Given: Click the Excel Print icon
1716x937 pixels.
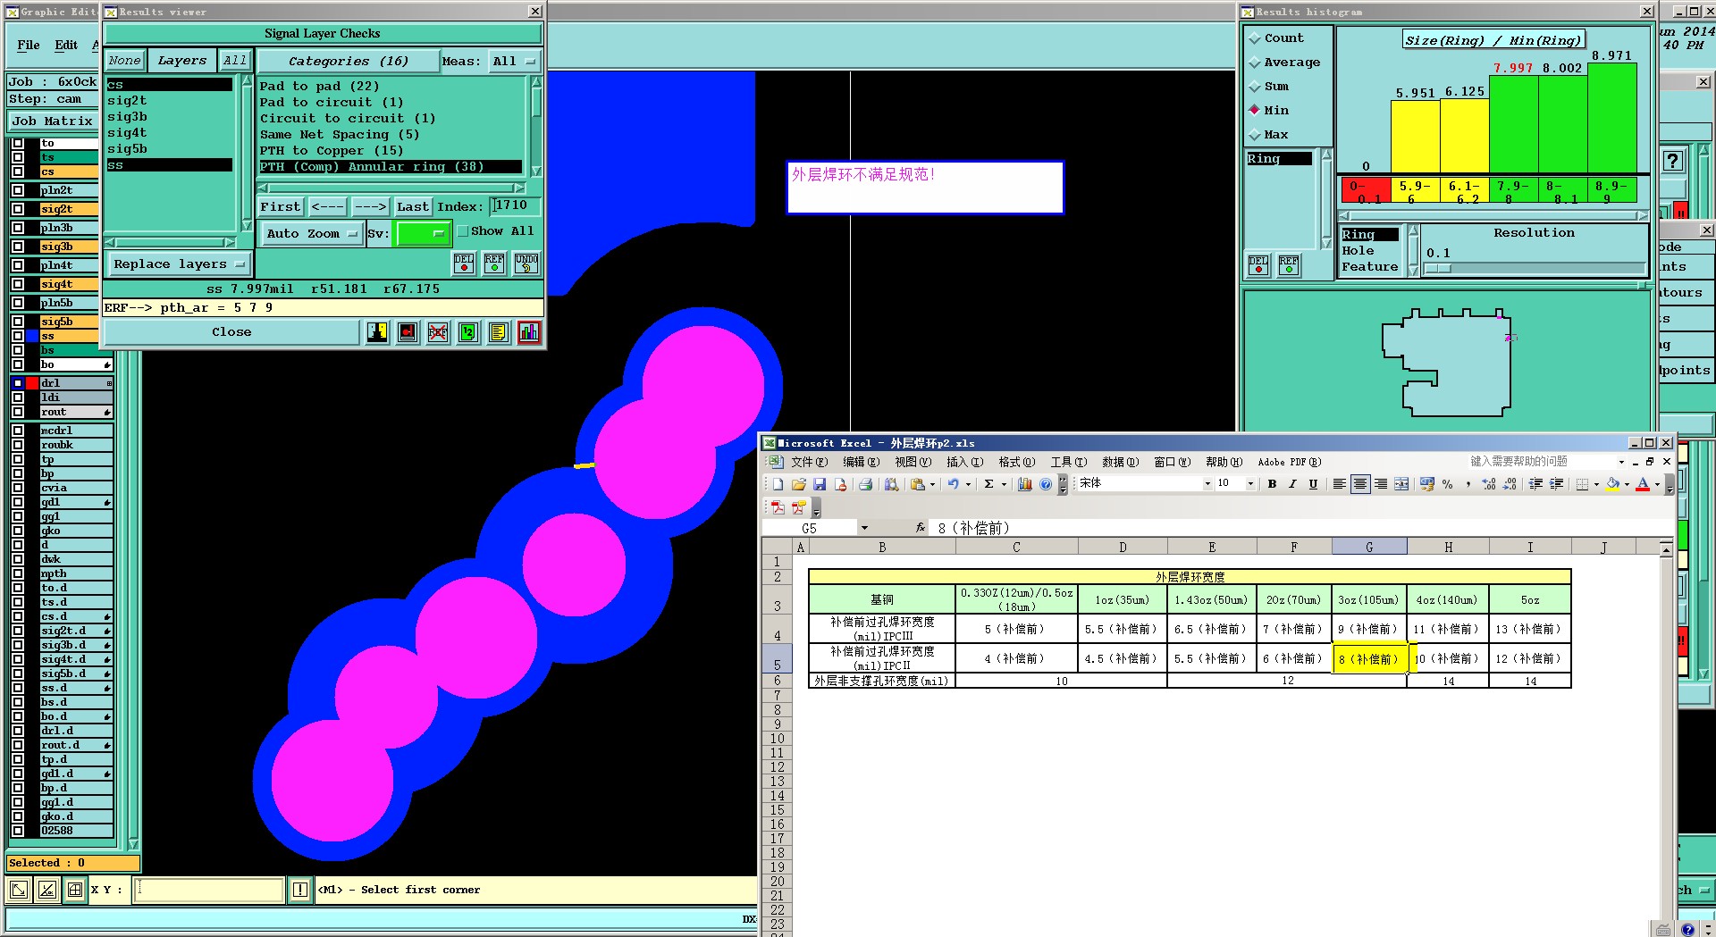Looking at the screenshot, I should 864,484.
